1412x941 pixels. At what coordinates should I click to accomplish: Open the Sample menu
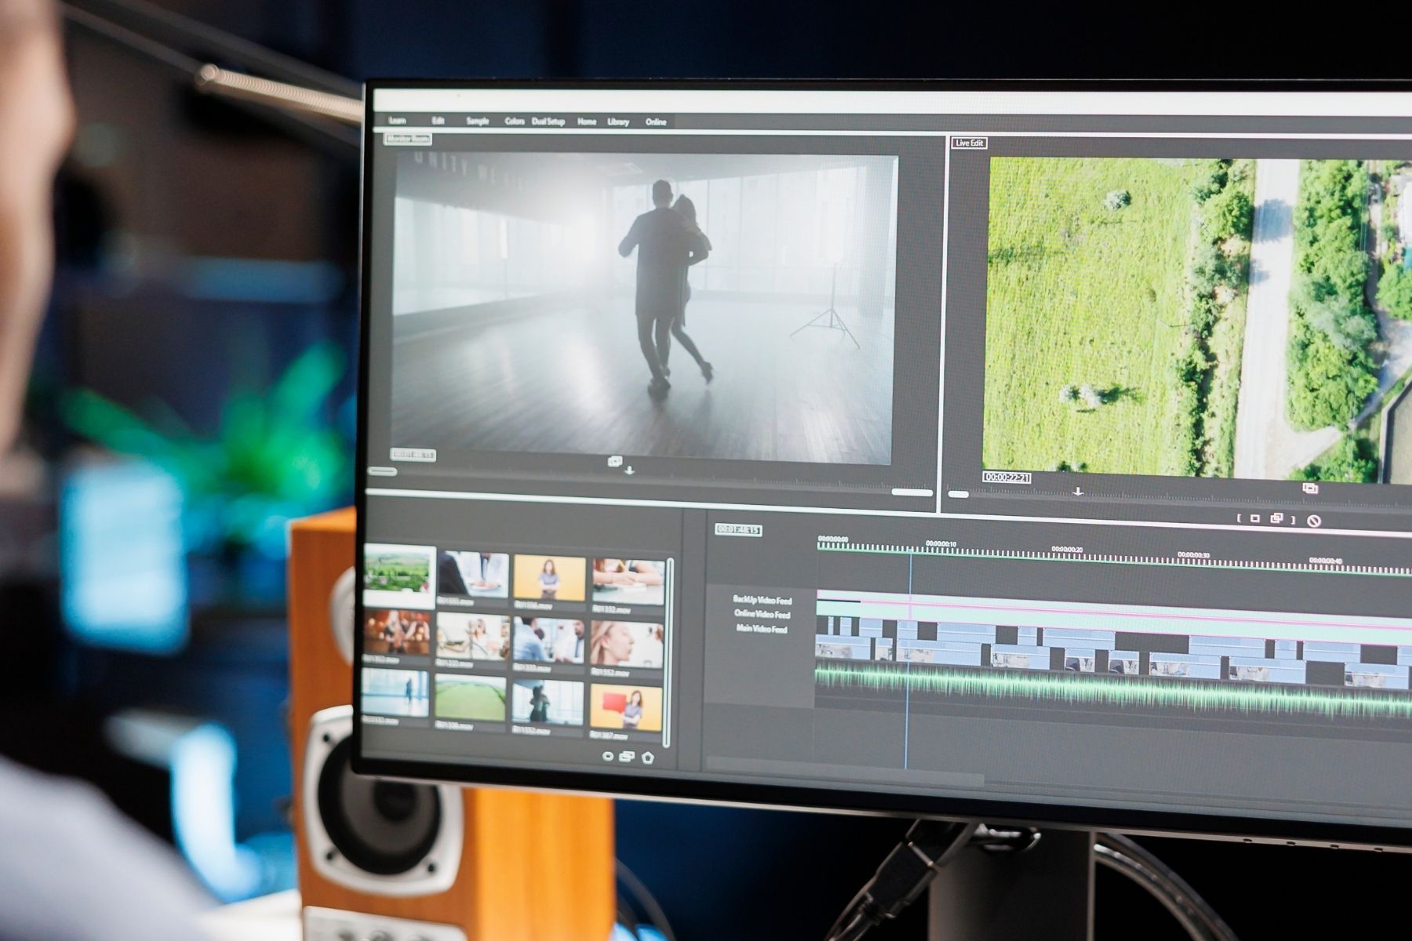(x=477, y=122)
